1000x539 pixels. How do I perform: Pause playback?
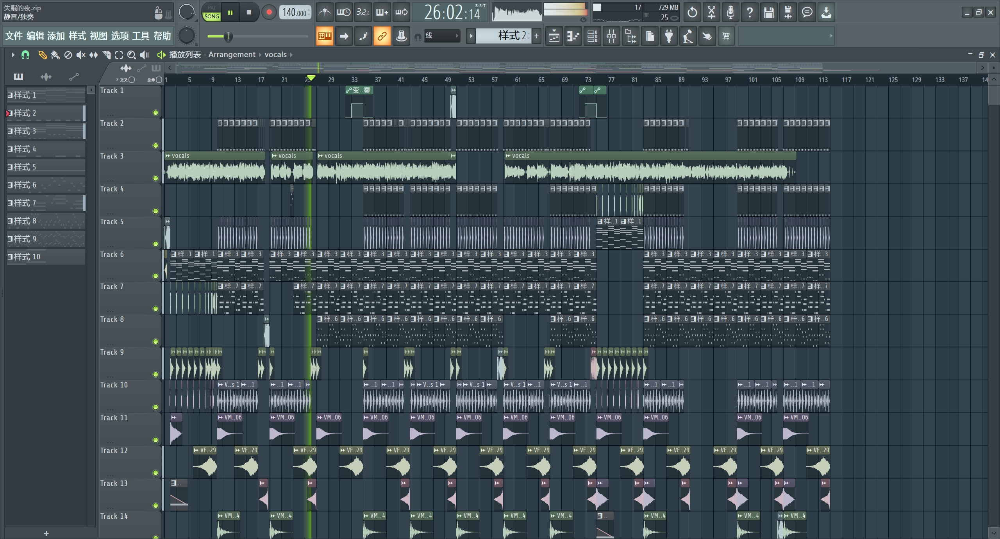point(230,12)
